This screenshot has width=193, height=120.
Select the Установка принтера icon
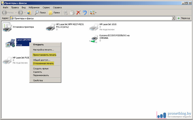pos(7,27)
